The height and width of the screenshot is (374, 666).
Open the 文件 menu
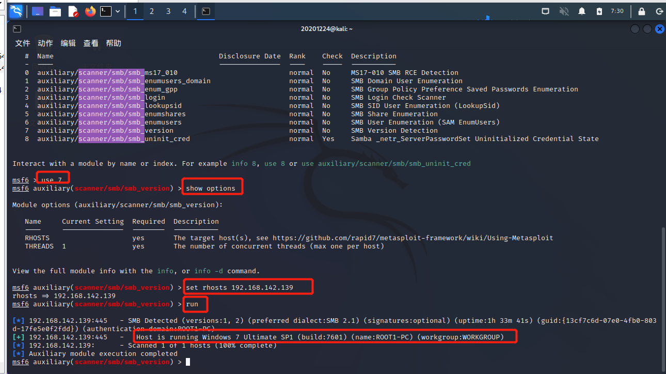(23, 43)
